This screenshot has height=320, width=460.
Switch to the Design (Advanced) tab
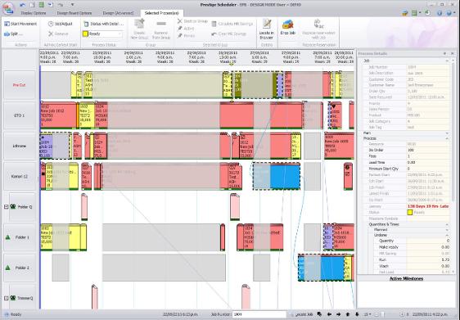point(118,13)
